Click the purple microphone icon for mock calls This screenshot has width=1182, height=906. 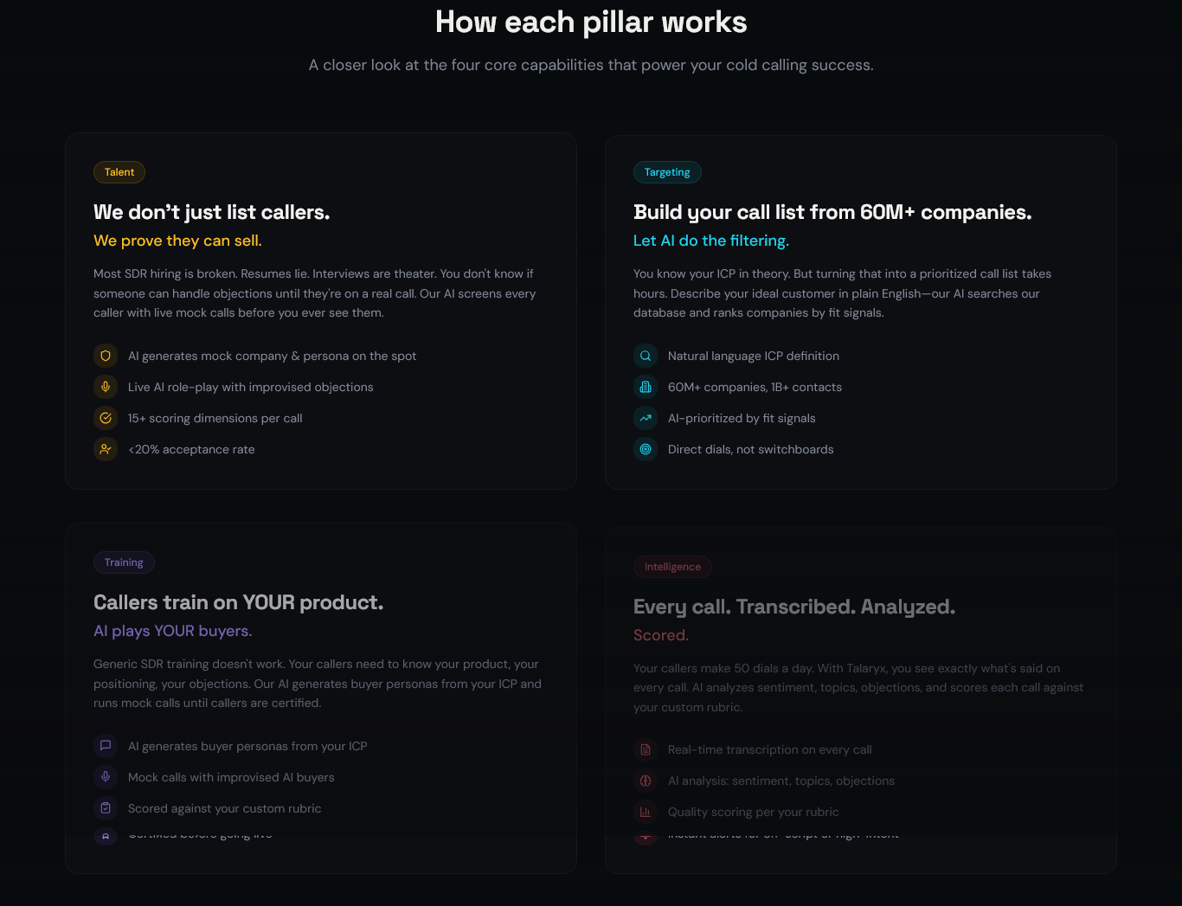click(x=106, y=777)
